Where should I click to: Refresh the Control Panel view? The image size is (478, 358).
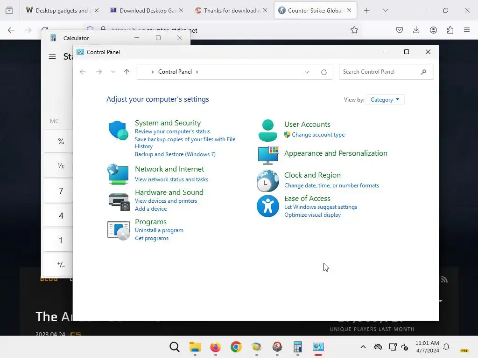pos(324,72)
